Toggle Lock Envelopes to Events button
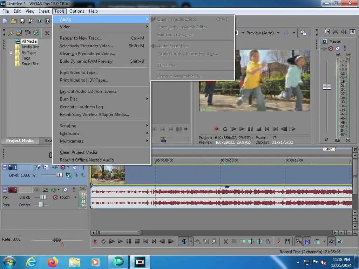 (332, 241)
